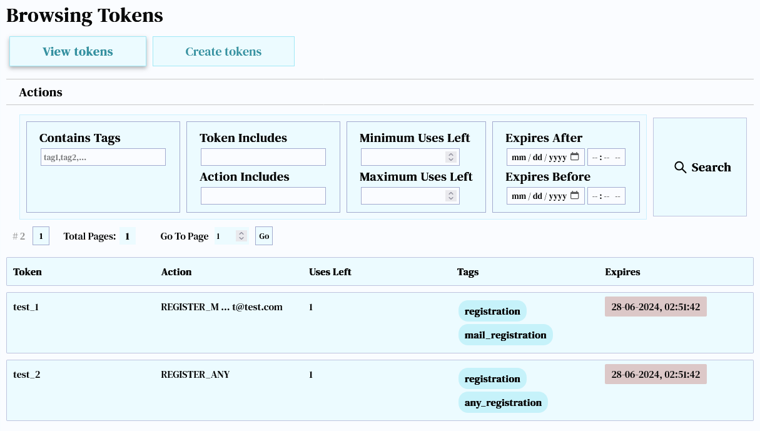Click the Actions section heading
Screen dimensions: 760x431
click(x=41, y=92)
